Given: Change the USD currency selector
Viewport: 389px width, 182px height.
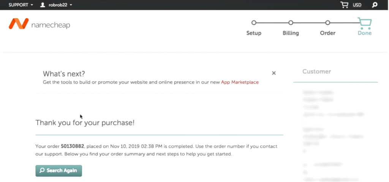Looking at the screenshot, I should 357,5.
